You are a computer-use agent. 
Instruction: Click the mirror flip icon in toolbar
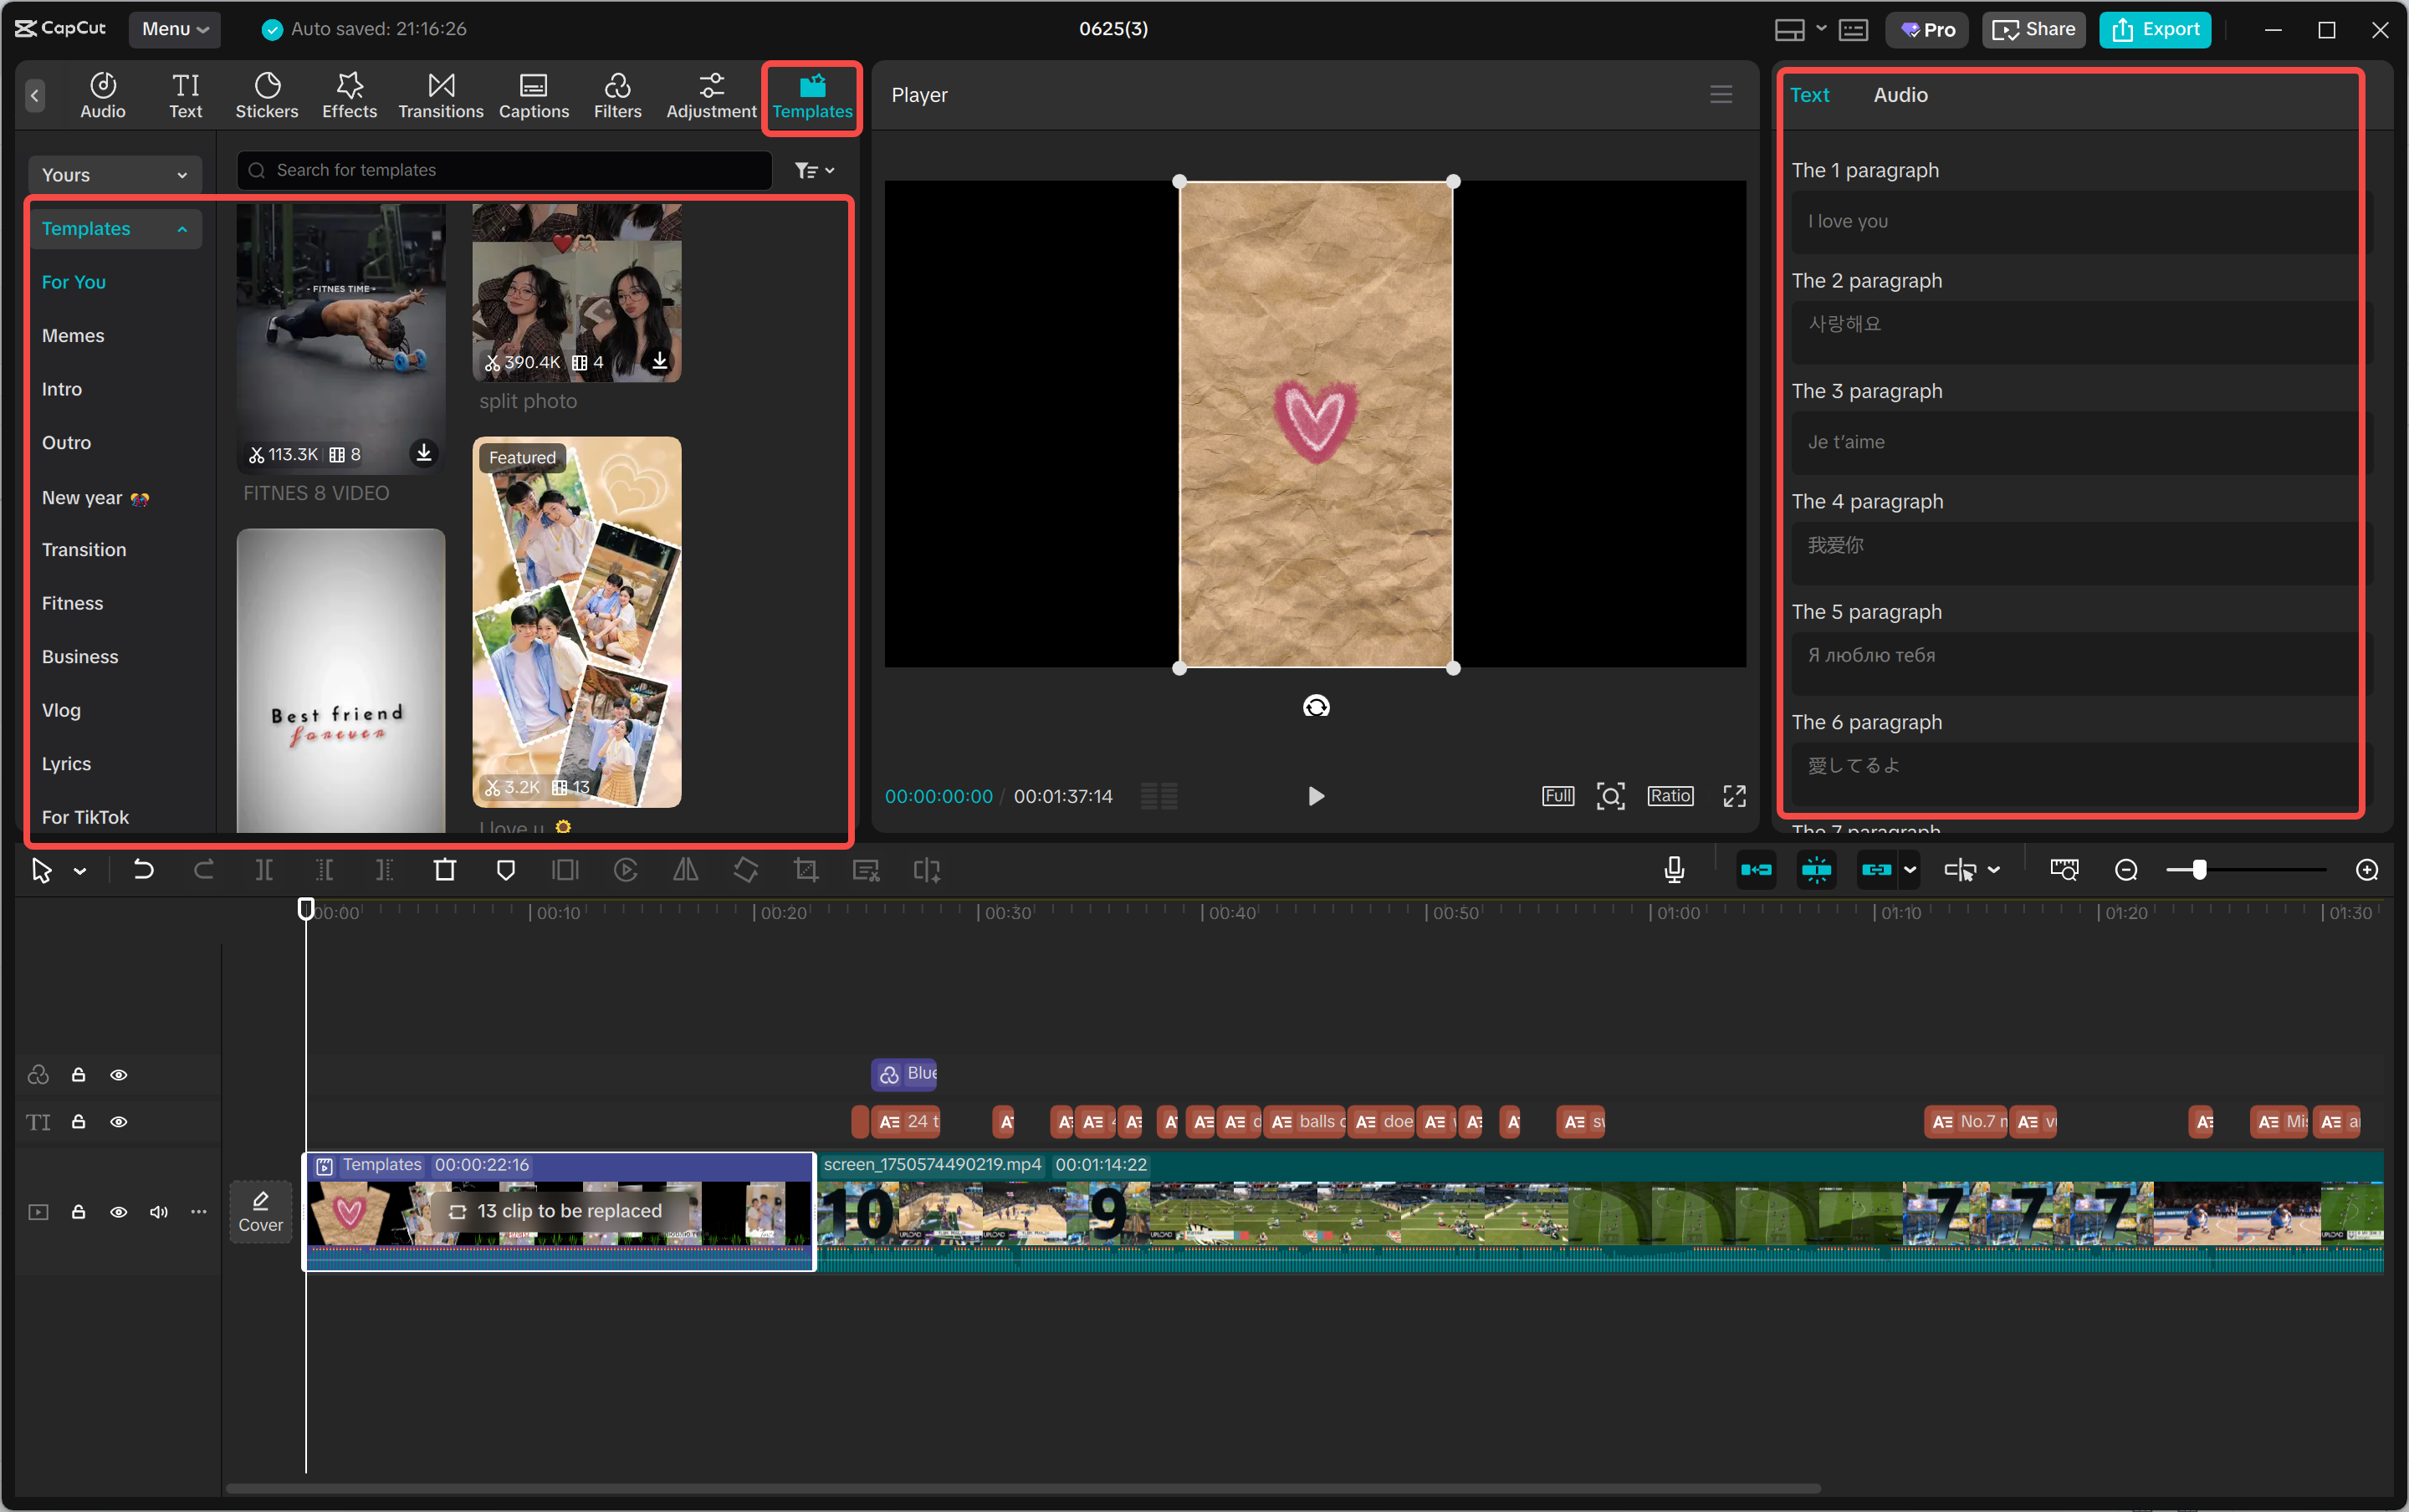tap(685, 870)
